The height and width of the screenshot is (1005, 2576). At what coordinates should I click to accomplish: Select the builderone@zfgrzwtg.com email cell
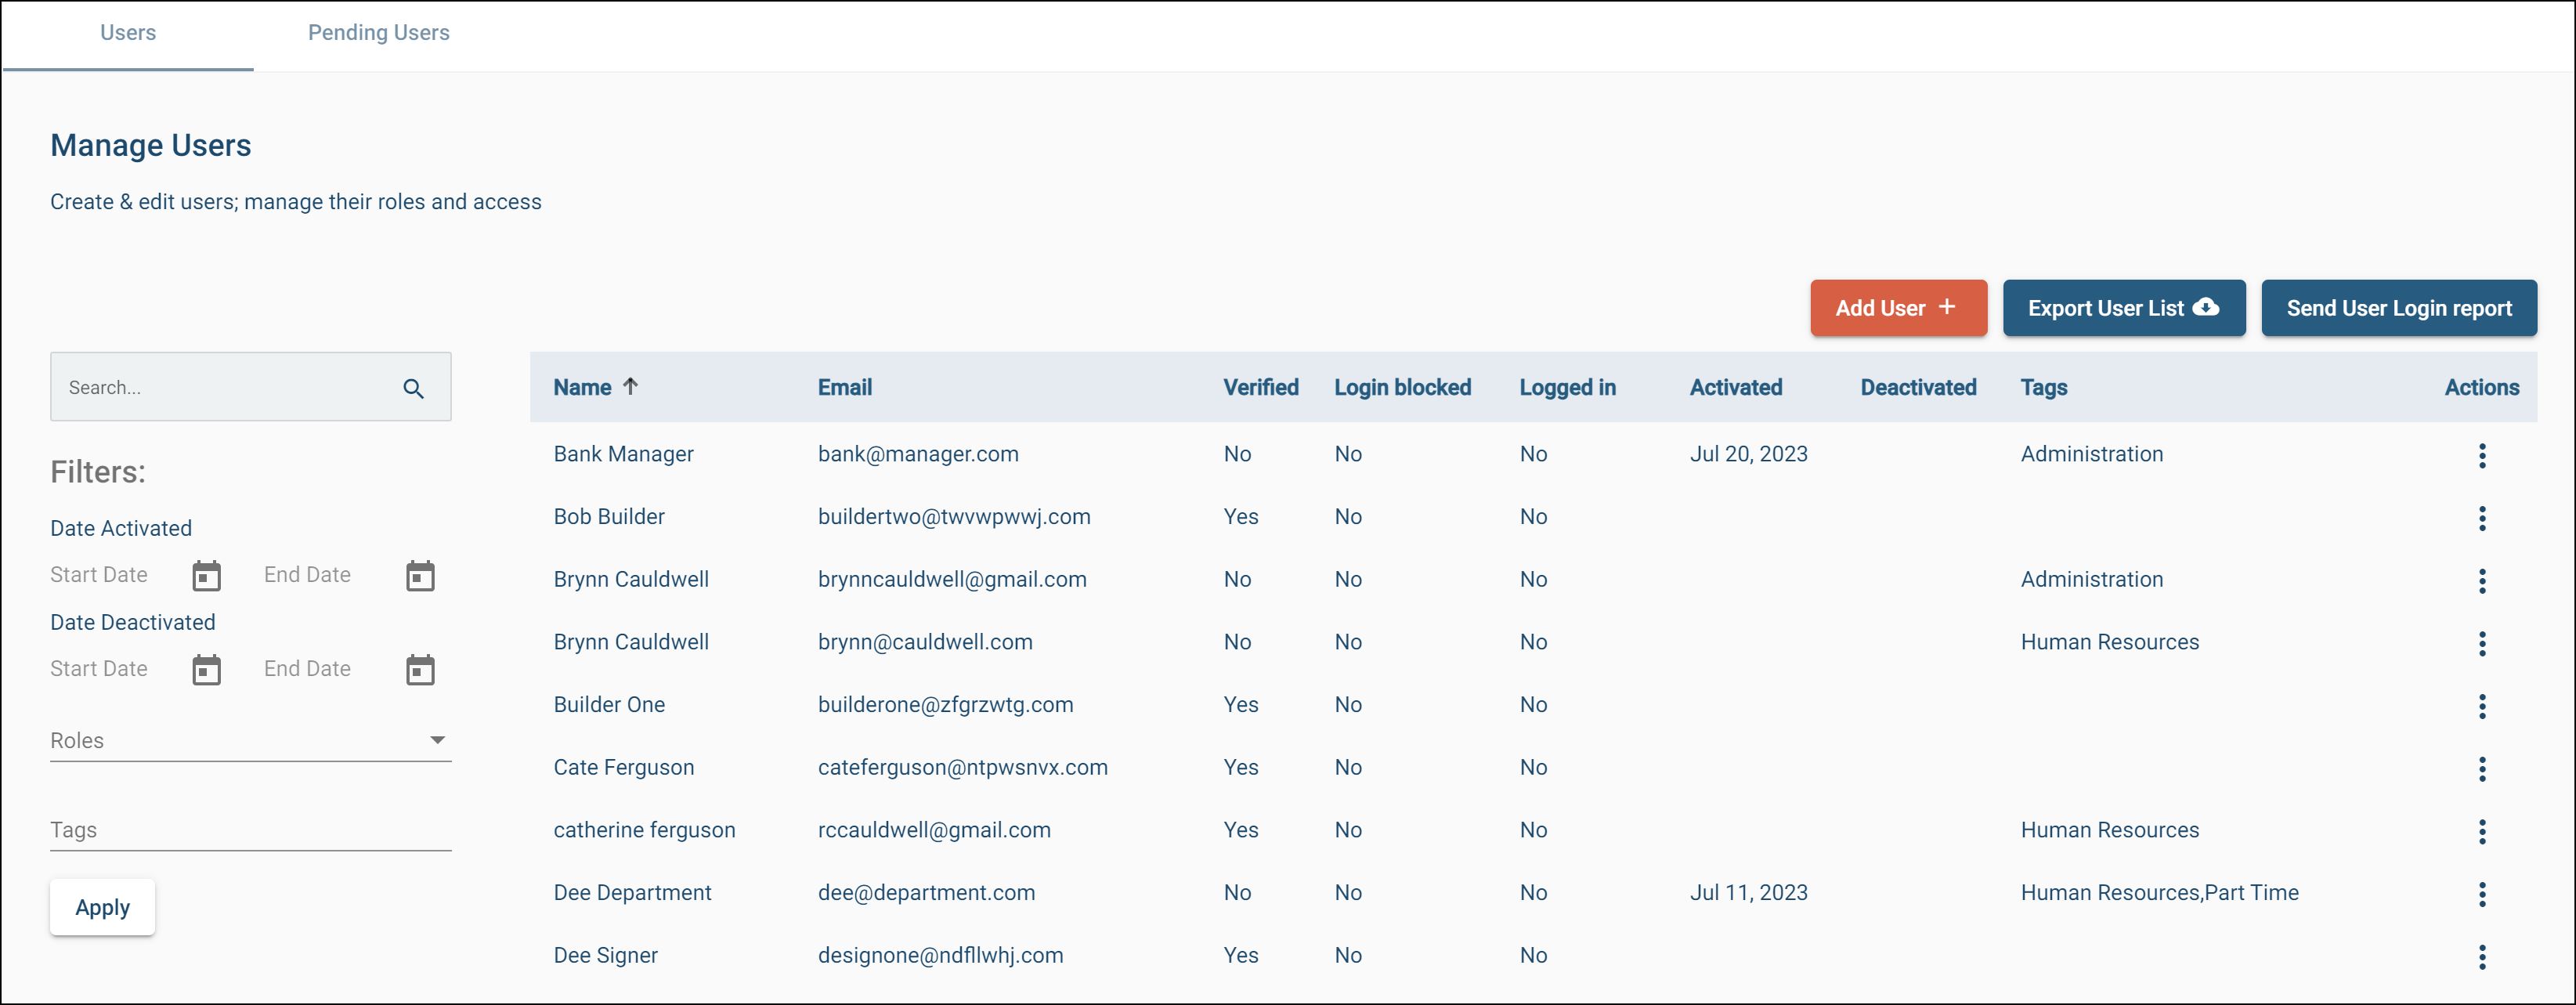pos(945,705)
